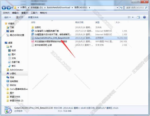This screenshot has width=150, height=116.
Task: Open 最近访问的位置 in navigation pane
Action: pyautogui.click(x=17, y=35)
